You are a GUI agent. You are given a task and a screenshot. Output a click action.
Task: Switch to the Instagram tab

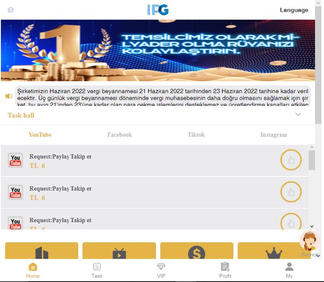(274, 135)
